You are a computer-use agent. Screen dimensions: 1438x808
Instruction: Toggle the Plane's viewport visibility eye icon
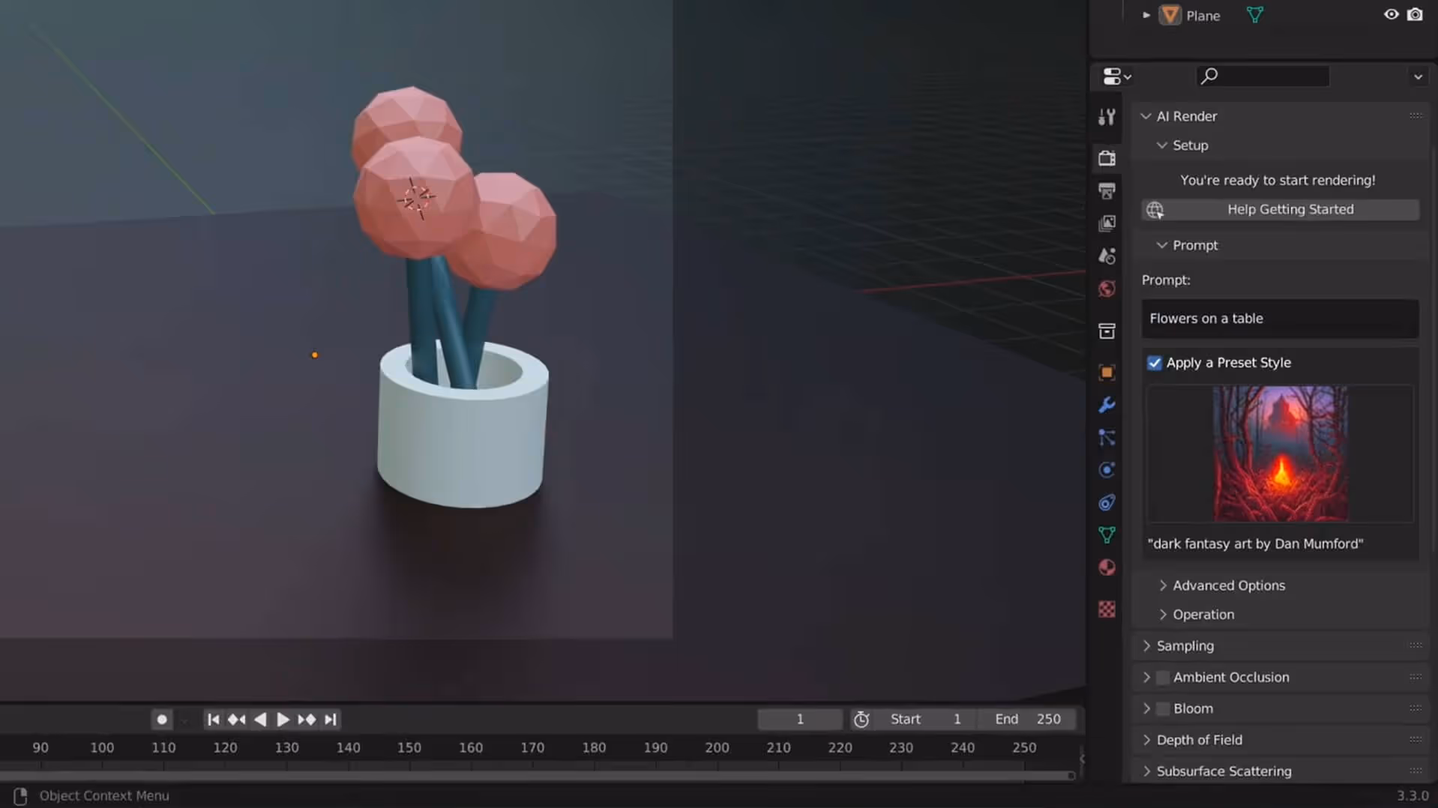(1391, 14)
